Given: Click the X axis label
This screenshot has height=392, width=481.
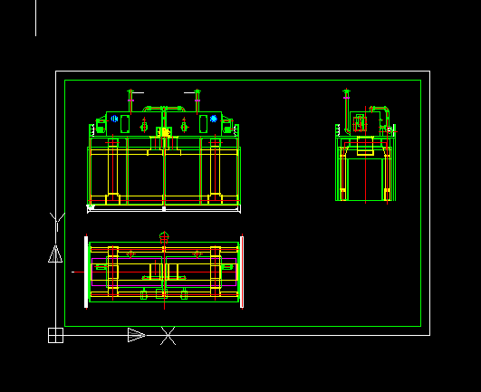Looking at the screenshot, I should (168, 336).
